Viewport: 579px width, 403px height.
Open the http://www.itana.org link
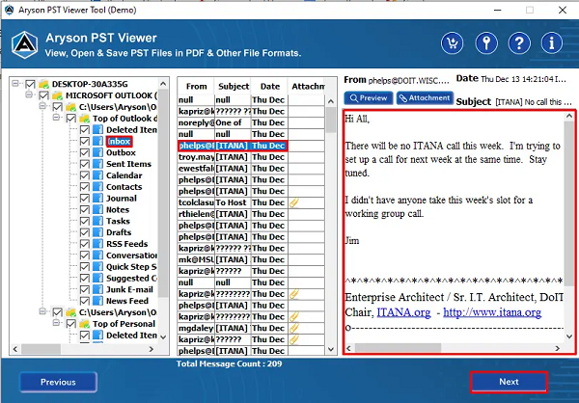coord(492,312)
